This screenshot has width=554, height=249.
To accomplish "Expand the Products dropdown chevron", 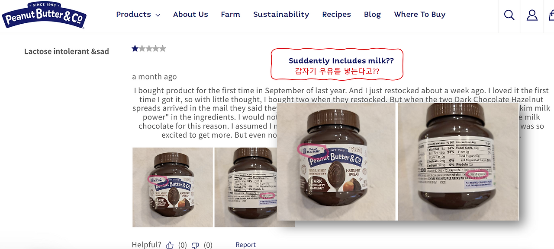I will (x=158, y=15).
